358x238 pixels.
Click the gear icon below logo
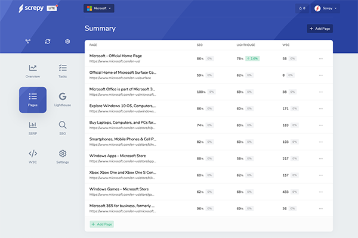67,41
